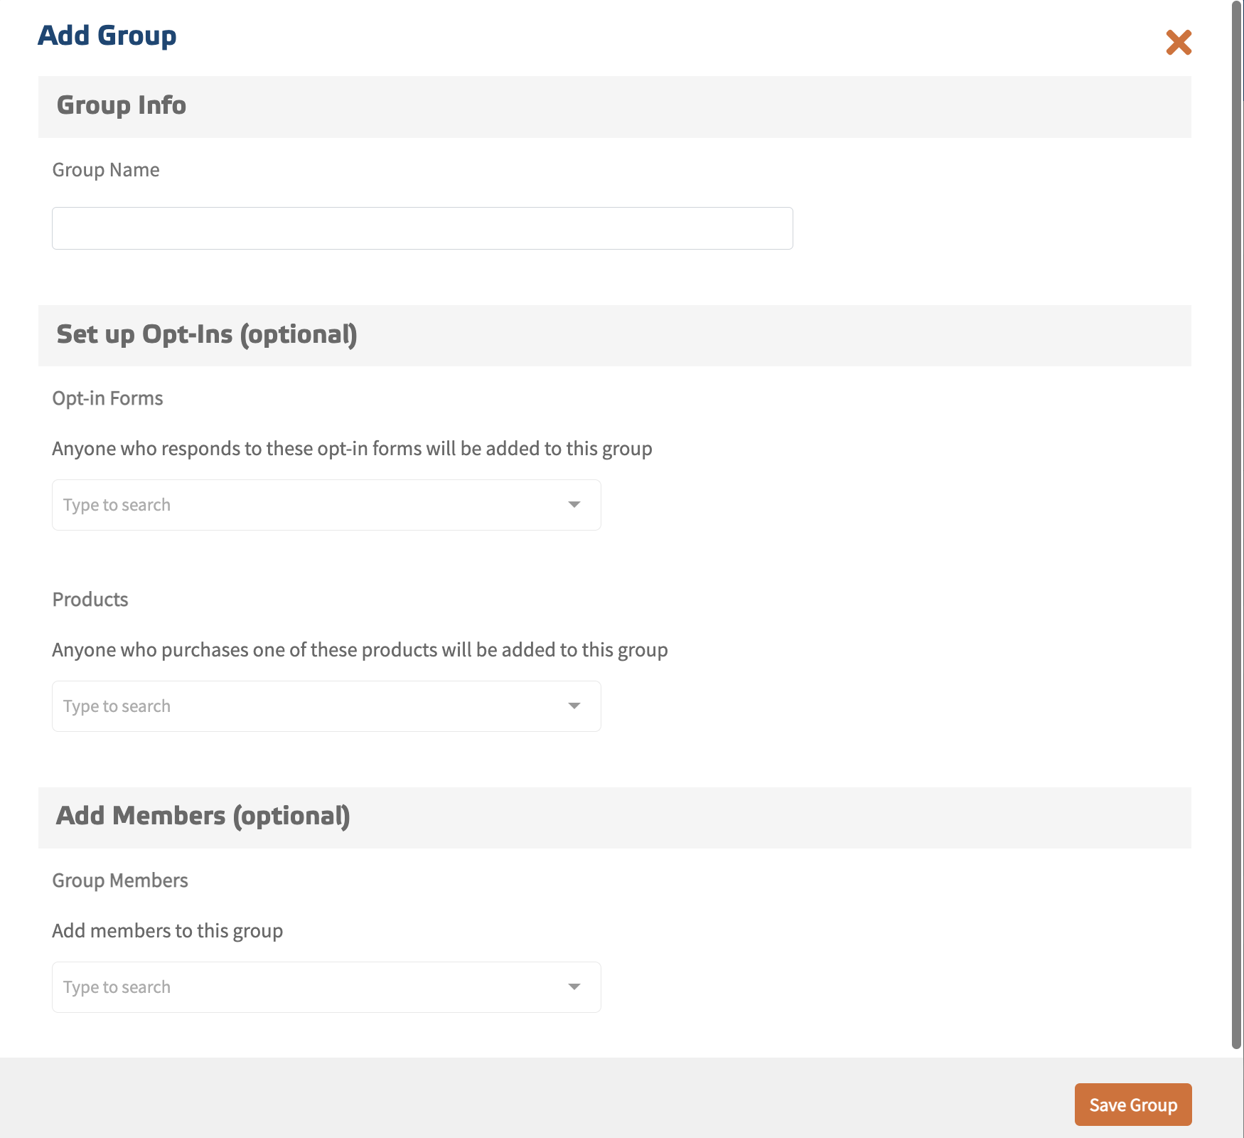Click the Group Name label

click(x=106, y=170)
